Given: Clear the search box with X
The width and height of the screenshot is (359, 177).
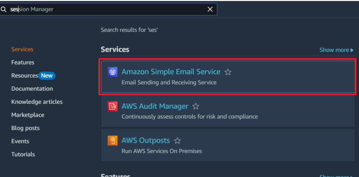Looking at the screenshot, I should click(210, 9).
